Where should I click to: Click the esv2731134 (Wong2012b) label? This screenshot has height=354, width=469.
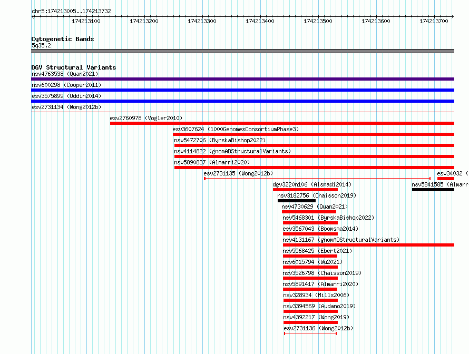66,107
